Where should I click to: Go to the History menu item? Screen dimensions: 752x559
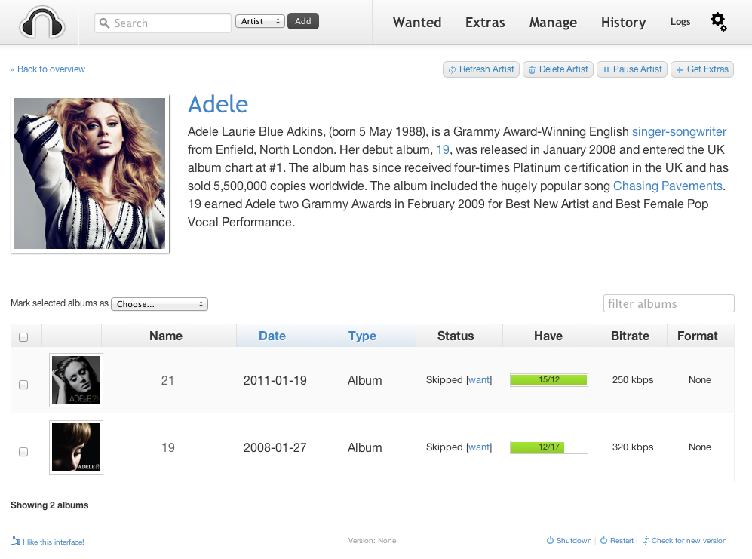[x=623, y=23]
